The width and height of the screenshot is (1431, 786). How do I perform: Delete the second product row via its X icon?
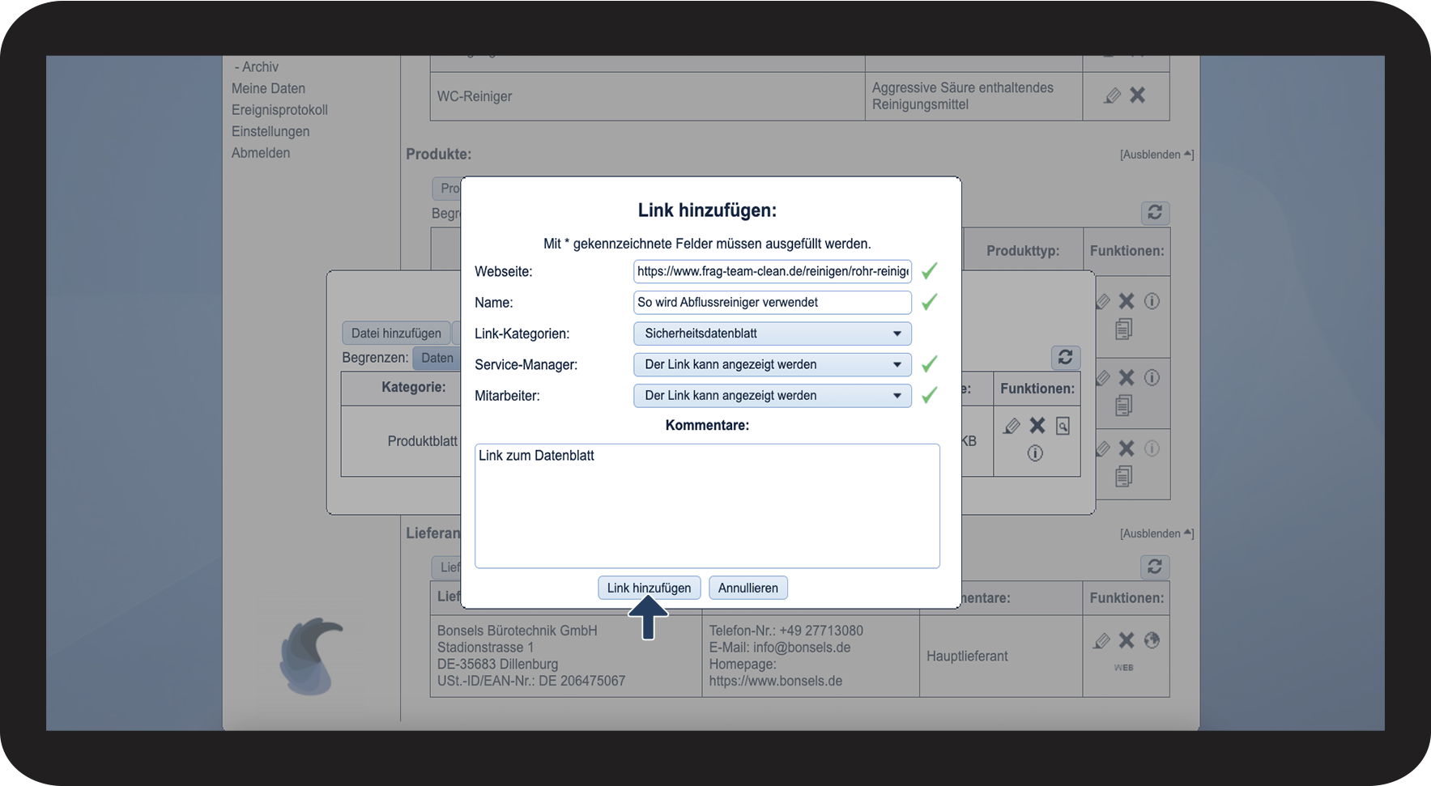pyautogui.click(x=1126, y=377)
